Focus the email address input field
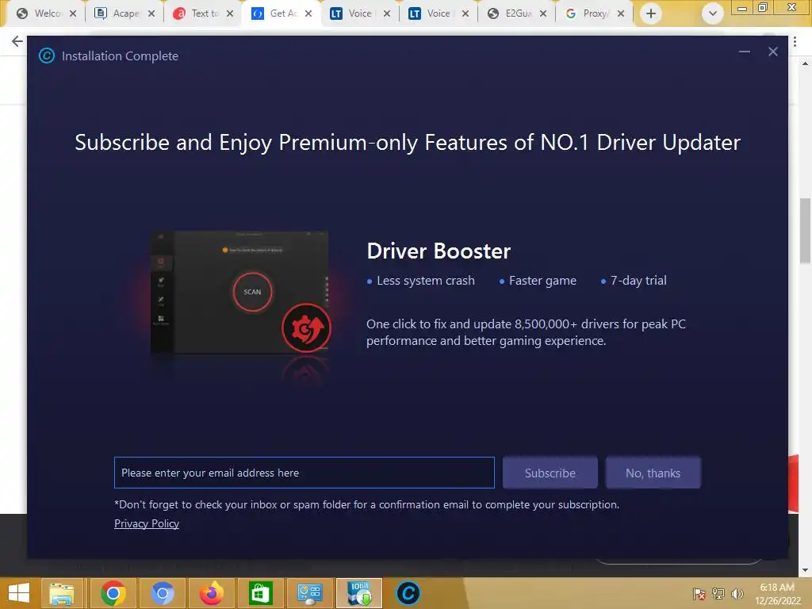Screen dimensions: 812x609 (304, 473)
